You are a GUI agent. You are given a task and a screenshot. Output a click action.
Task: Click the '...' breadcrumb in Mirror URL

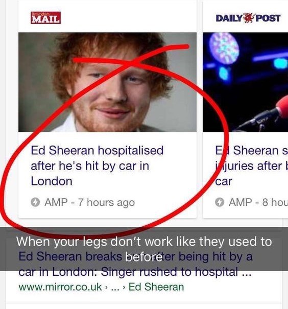tap(115, 288)
